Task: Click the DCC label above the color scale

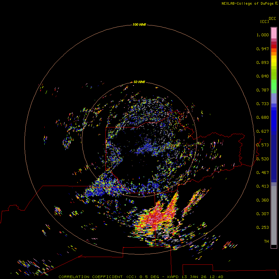Action: coord(272,19)
